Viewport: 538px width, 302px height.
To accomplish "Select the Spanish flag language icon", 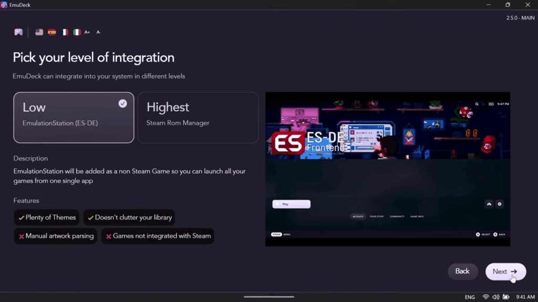I will 52,32.
